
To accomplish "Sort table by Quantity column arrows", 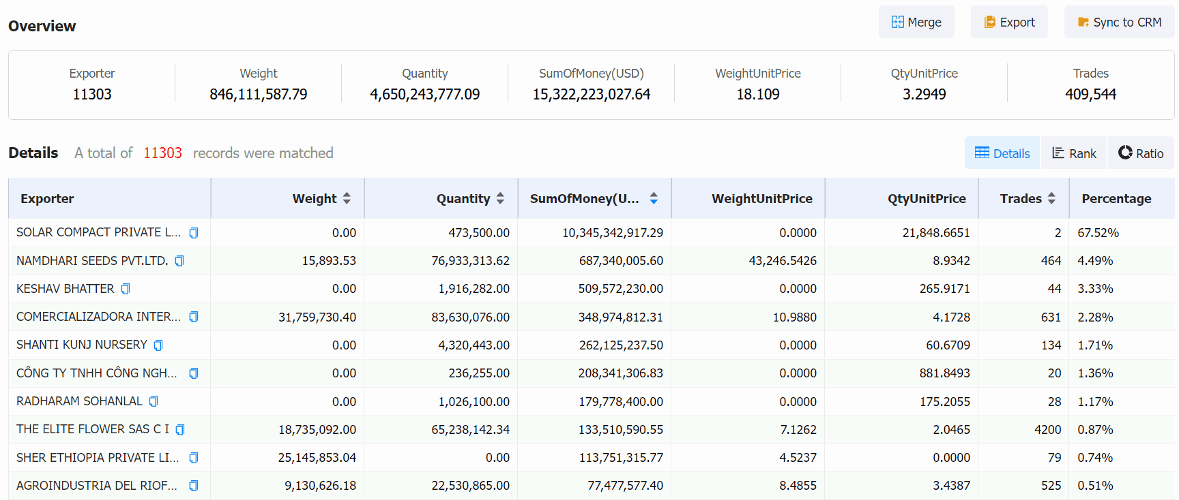I will click(x=500, y=198).
